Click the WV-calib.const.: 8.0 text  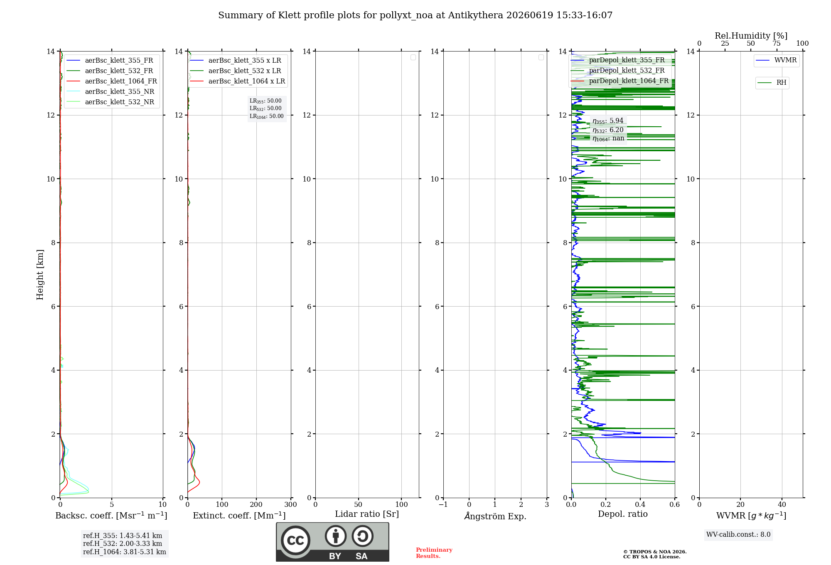(x=738, y=535)
